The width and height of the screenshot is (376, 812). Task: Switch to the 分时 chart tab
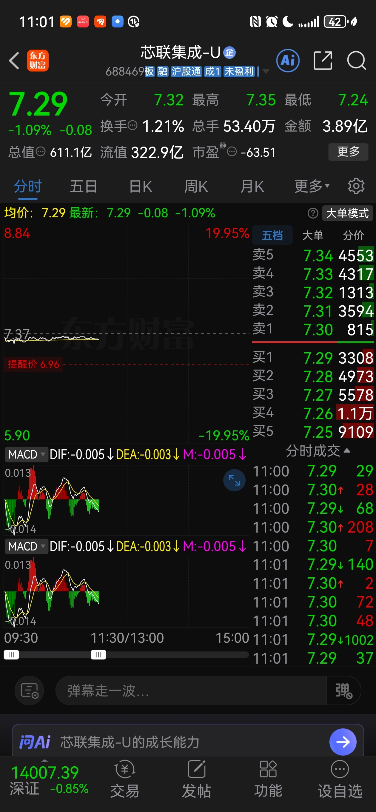[28, 186]
